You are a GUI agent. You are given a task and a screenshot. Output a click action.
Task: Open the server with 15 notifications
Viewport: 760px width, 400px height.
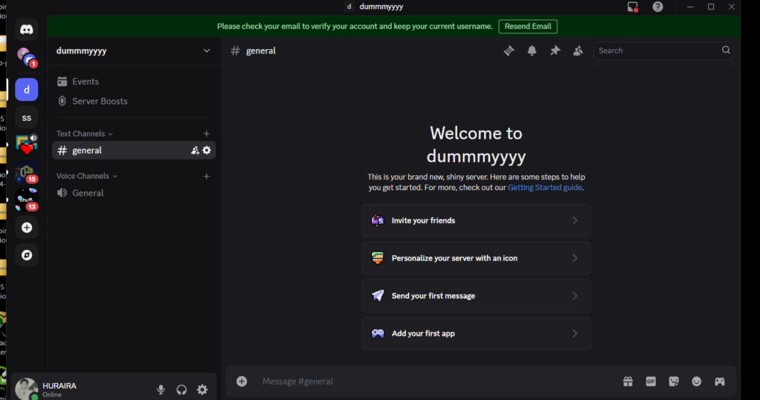27,173
